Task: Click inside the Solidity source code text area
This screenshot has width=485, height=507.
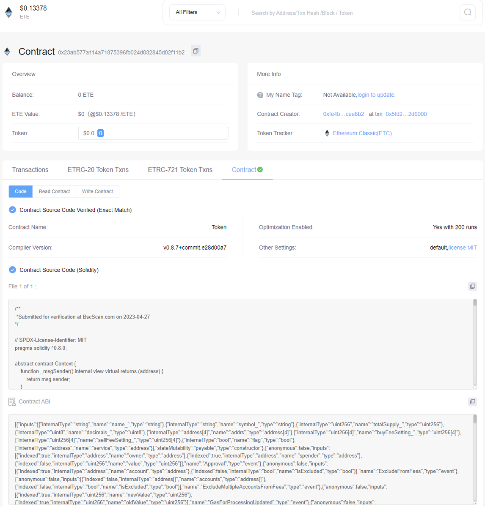Action: tap(241, 344)
